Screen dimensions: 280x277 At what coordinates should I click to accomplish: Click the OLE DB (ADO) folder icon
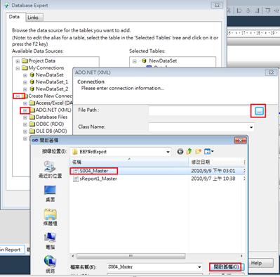point(32,131)
